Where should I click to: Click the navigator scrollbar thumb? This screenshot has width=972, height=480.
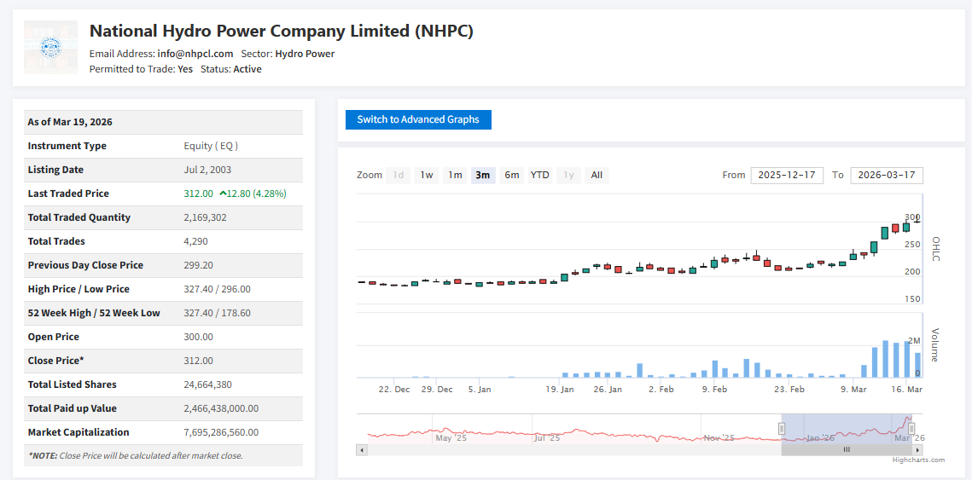[847, 449]
